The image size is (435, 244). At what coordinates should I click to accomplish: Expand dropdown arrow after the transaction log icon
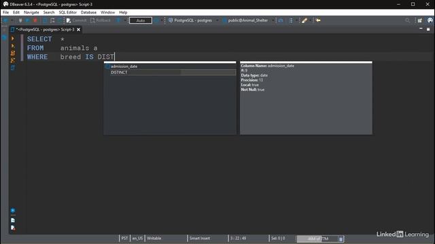[x=125, y=20]
